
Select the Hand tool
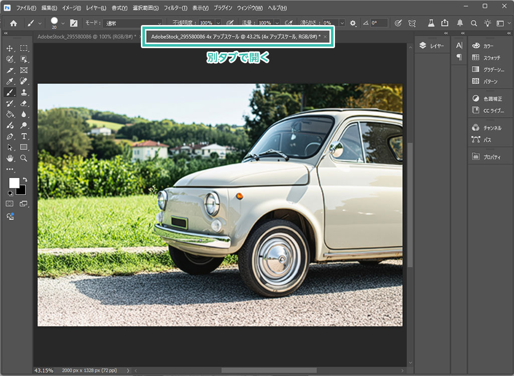(10, 158)
